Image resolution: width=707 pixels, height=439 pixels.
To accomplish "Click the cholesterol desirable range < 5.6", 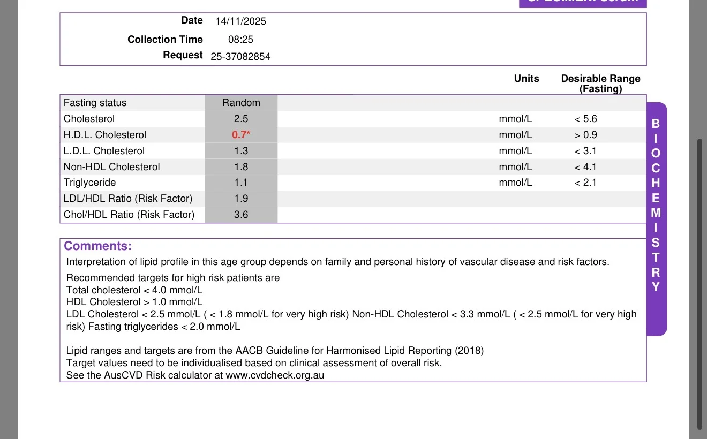I will click(x=585, y=119).
